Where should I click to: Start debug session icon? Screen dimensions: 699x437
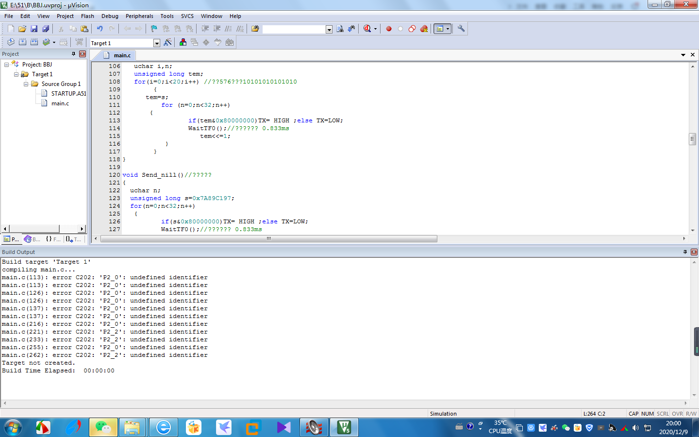(x=367, y=29)
